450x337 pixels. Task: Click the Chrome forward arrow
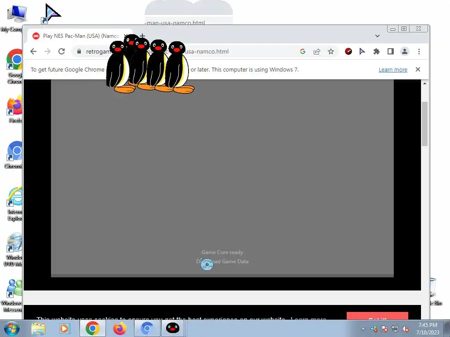tap(47, 52)
